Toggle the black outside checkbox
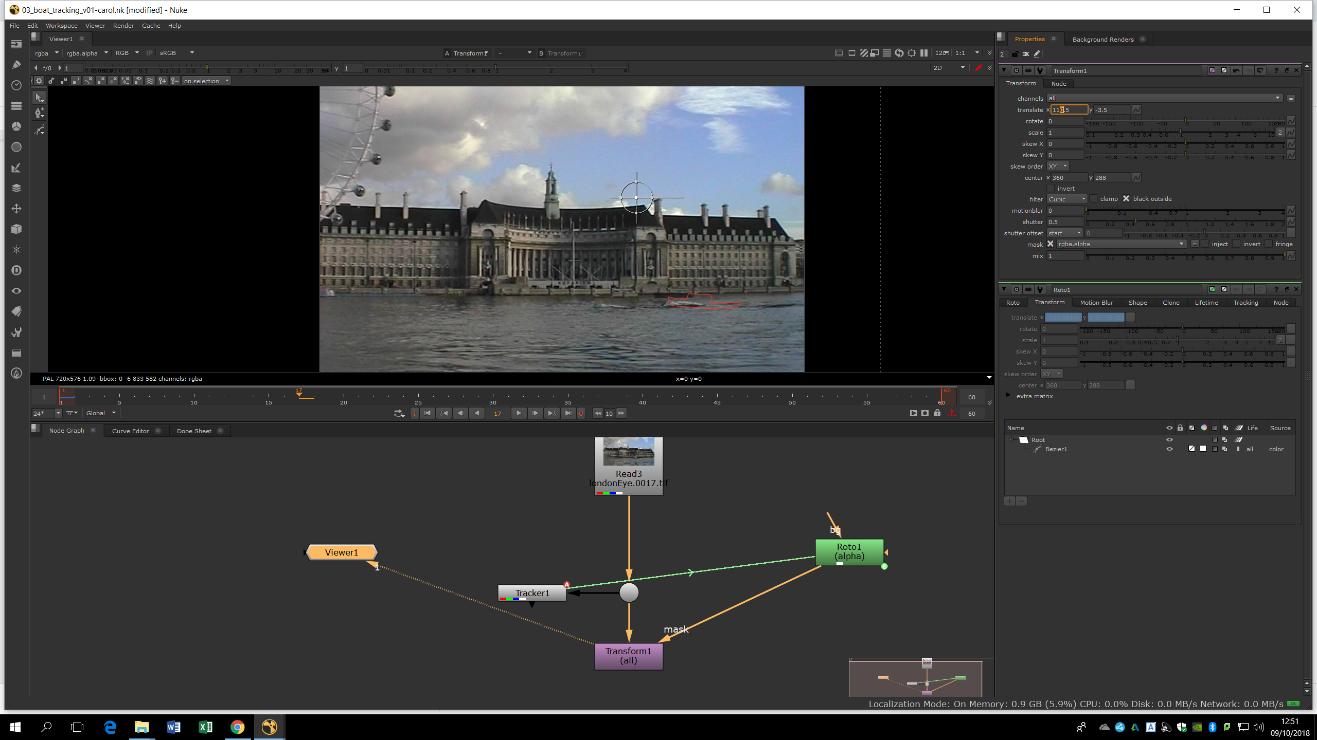The width and height of the screenshot is (1317, 740). pos(1126,199)
